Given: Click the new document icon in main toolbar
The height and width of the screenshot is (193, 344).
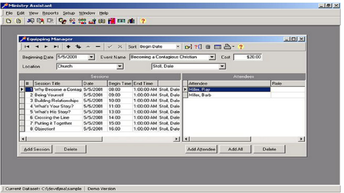Looking at the screenshot, I should (x=9, y=21).
